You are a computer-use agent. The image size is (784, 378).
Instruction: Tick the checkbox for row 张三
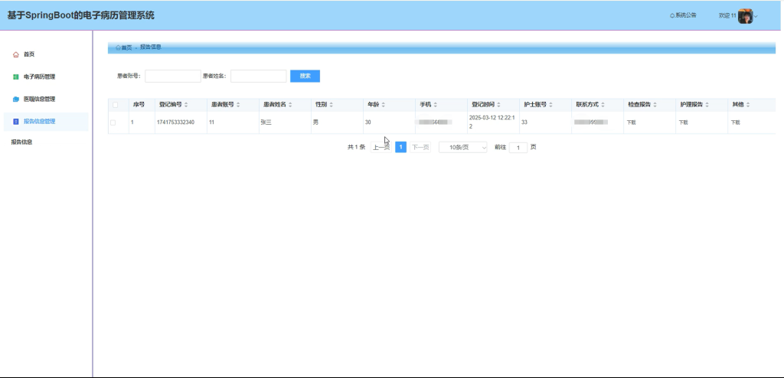[x=113, y=122]
